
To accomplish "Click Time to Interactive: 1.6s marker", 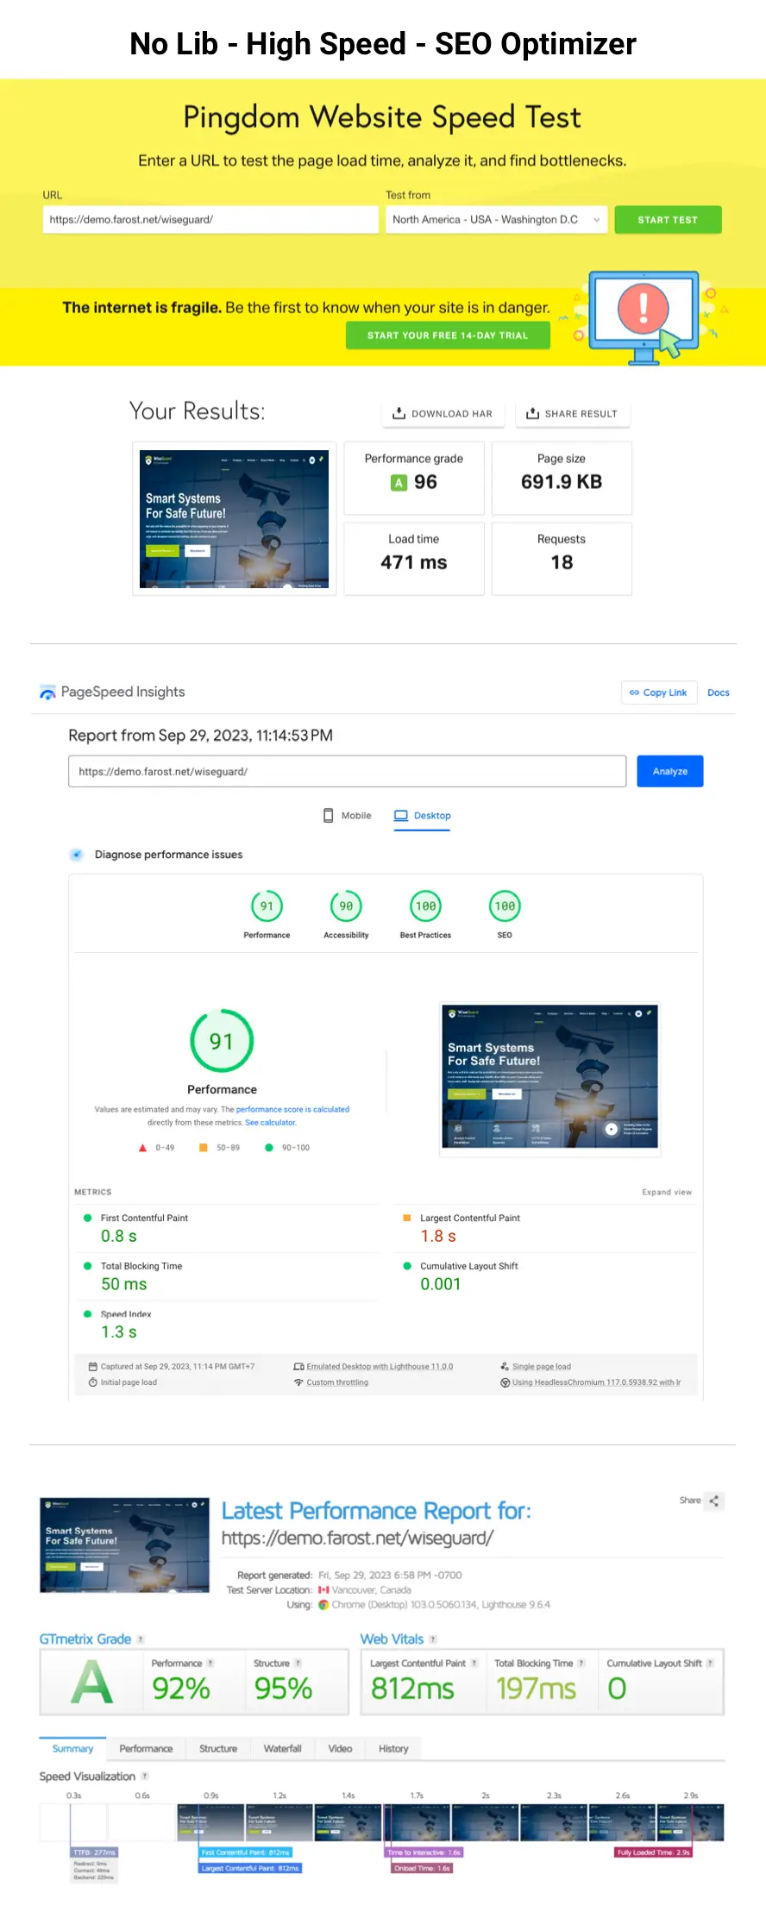I will click(x=424, y=1852).
